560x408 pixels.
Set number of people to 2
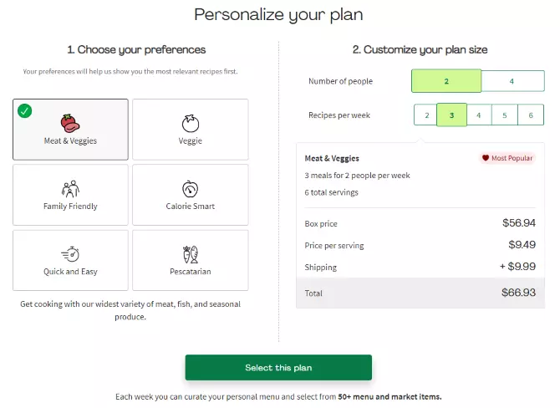[x=446, y=81]
